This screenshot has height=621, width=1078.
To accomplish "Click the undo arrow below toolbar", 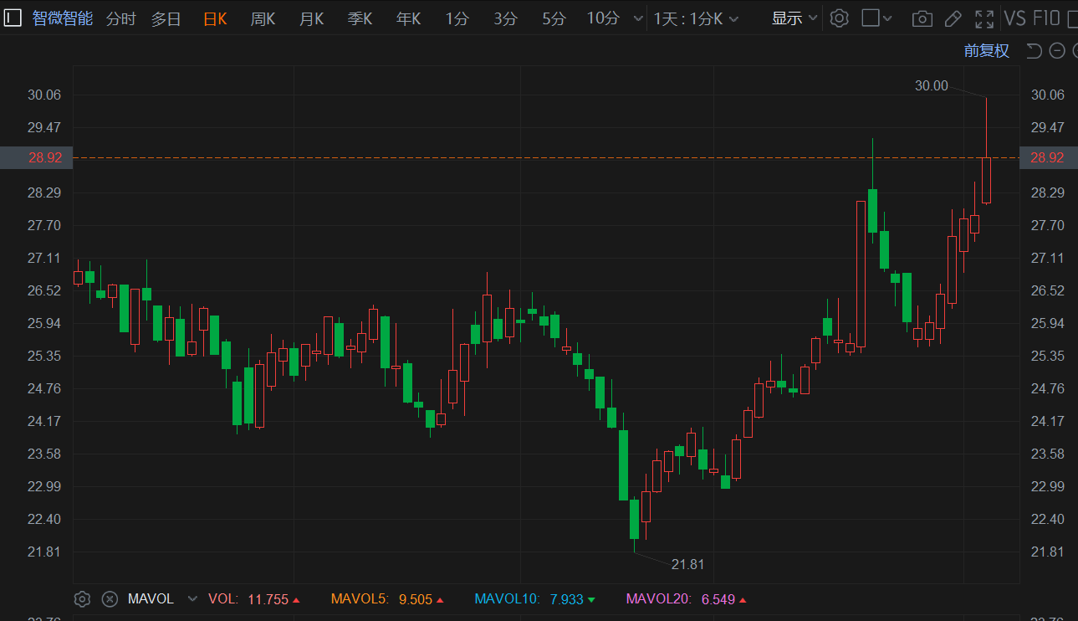I will pos(1034,51).
